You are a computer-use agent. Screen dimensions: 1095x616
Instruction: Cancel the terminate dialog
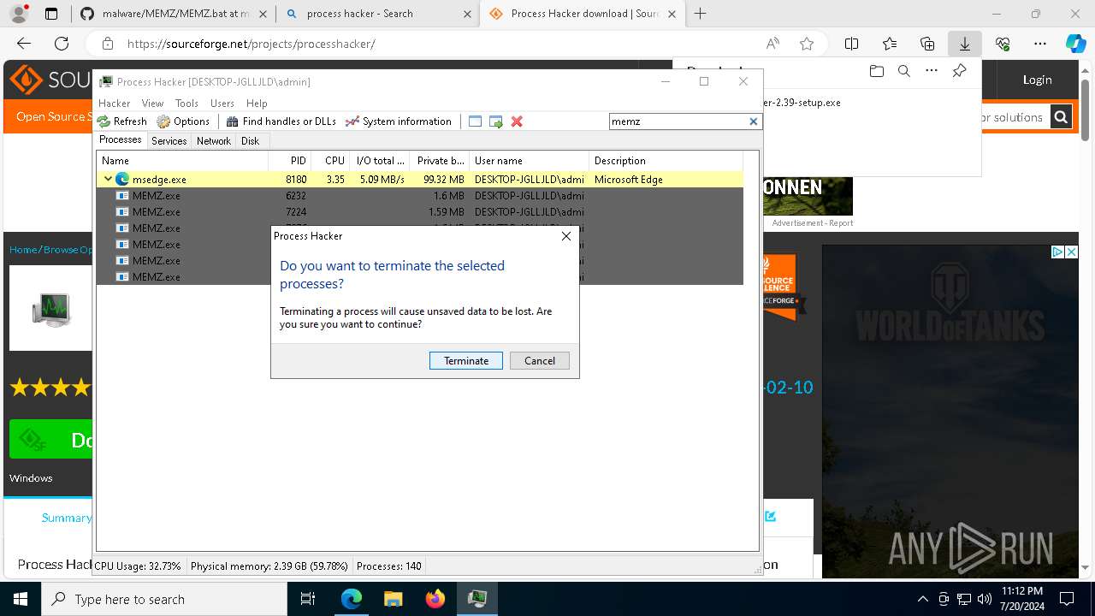point(540,361)
